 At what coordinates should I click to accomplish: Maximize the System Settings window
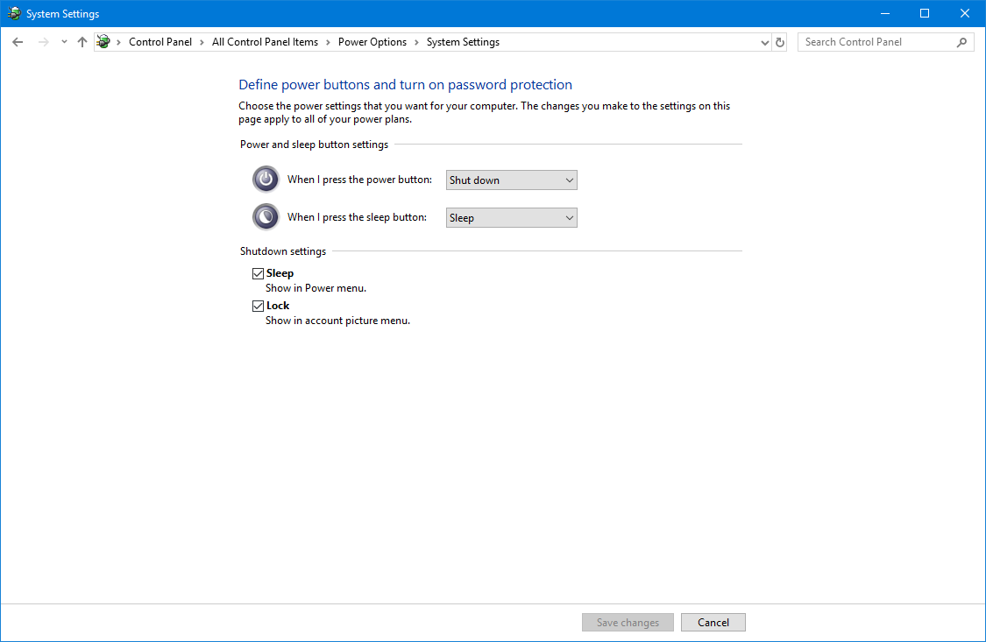point(925,13)
